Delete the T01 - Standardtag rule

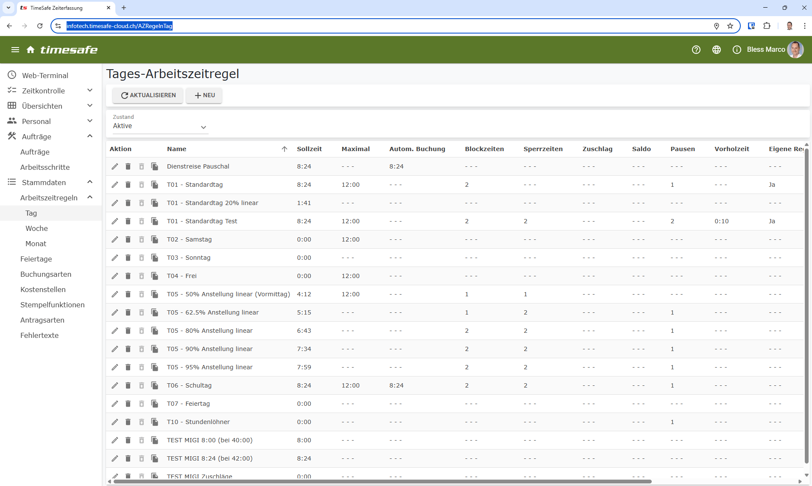pyautogui.click(x=128, y=185)
